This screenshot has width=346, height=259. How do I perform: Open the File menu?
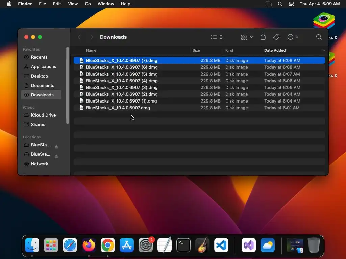click(42, 4)
